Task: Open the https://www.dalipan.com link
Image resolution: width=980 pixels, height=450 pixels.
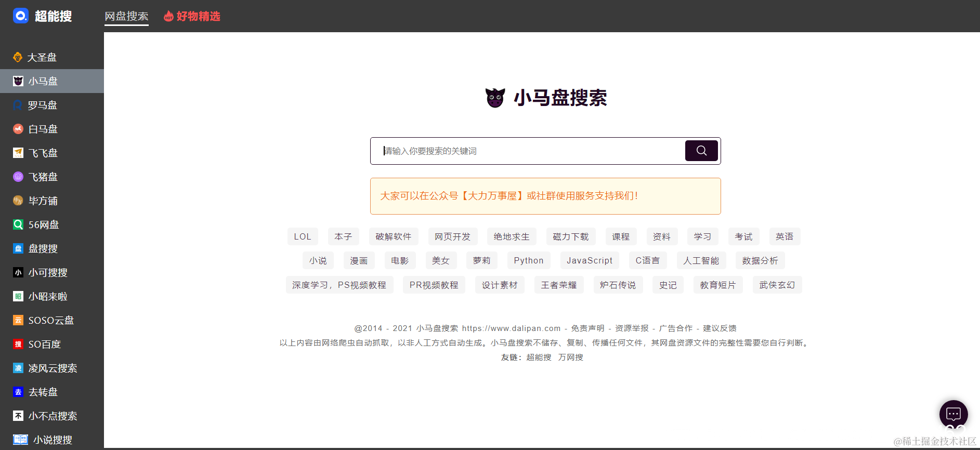Action: (x=512, y=328)
